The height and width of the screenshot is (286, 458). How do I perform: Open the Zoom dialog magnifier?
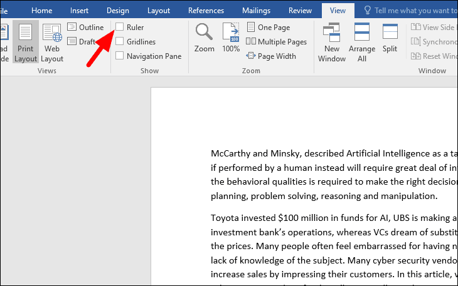(204, 38)
